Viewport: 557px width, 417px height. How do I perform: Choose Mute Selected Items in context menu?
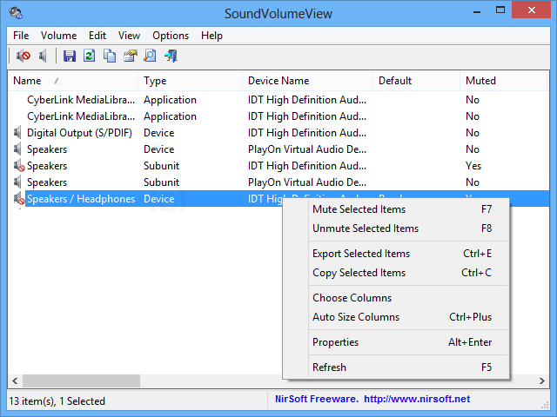[359, 209]
